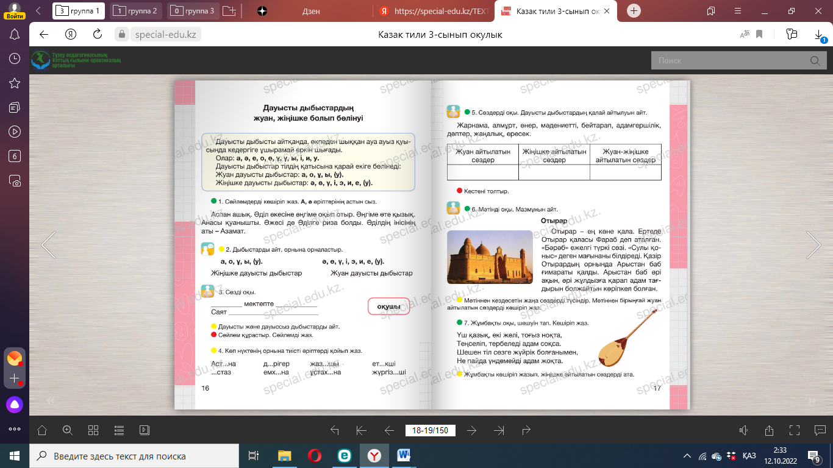This screenshot has width=833, height=468.
Task: Open the Yandex home button by address bar
Action: coord(71,34)
